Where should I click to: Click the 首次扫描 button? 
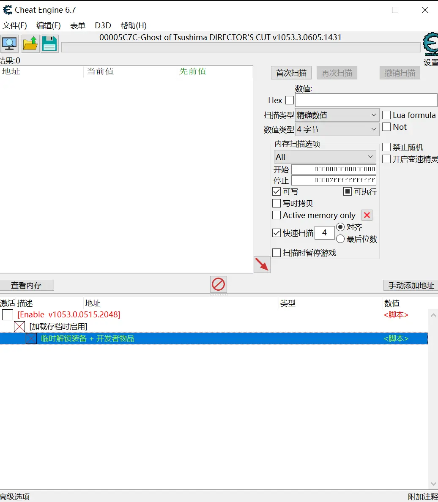[x=291, y=73]
